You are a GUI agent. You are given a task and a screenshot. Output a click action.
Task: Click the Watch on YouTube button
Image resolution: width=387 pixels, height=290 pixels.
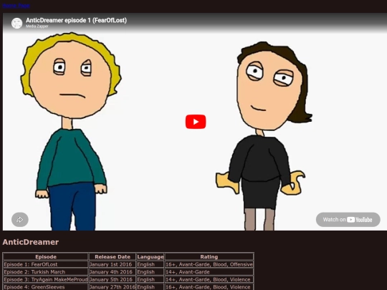click(348, 220)
